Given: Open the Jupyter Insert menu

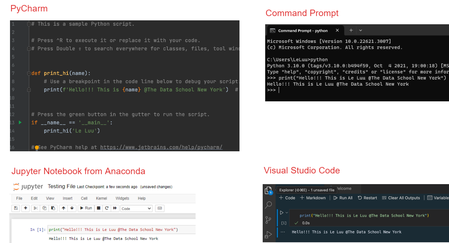Looking at the screenshot, I should pyautogui.click(x=67, y=198).
